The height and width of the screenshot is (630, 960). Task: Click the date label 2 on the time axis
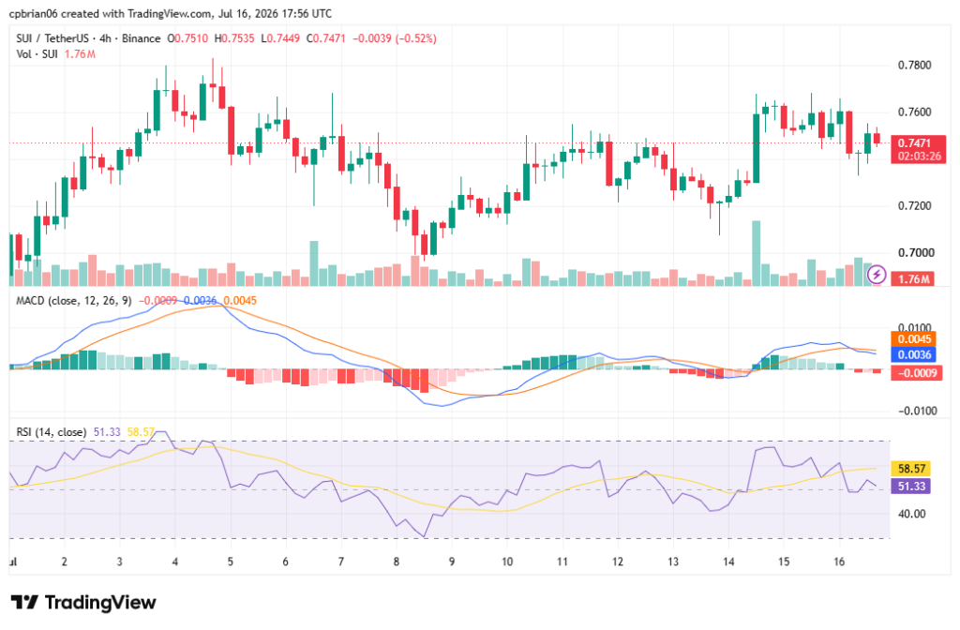coord(65,562)
